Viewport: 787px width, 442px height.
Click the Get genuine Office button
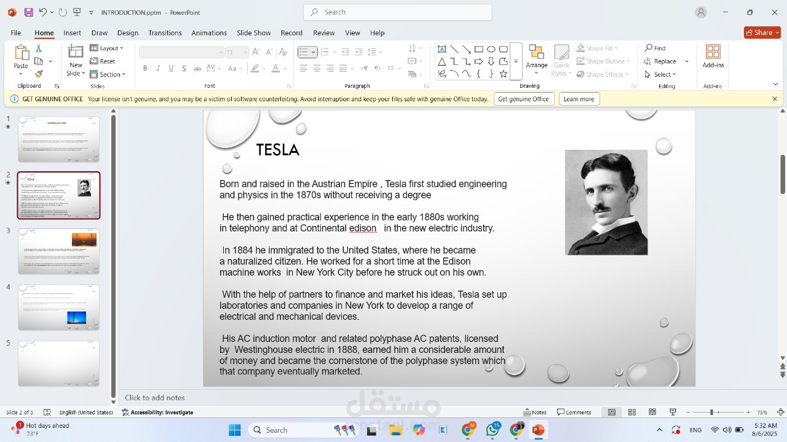pyautogui.click(x=523, y=99)
